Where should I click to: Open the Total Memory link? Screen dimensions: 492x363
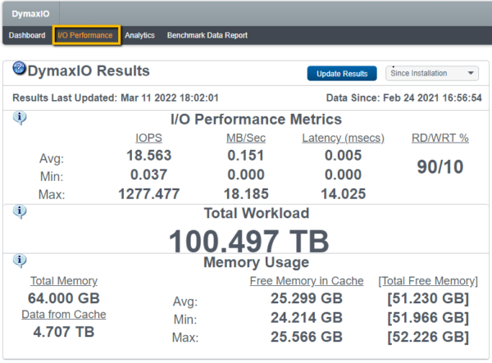(63, 281)
